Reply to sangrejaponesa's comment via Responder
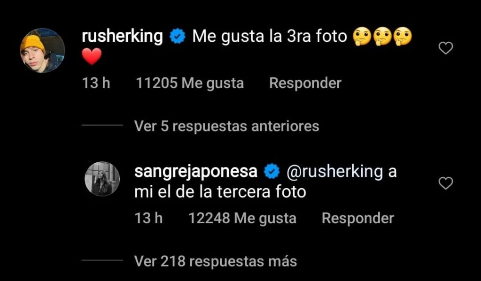The width and height of the screenshot is (481, 281). click(x=357, y=218)
